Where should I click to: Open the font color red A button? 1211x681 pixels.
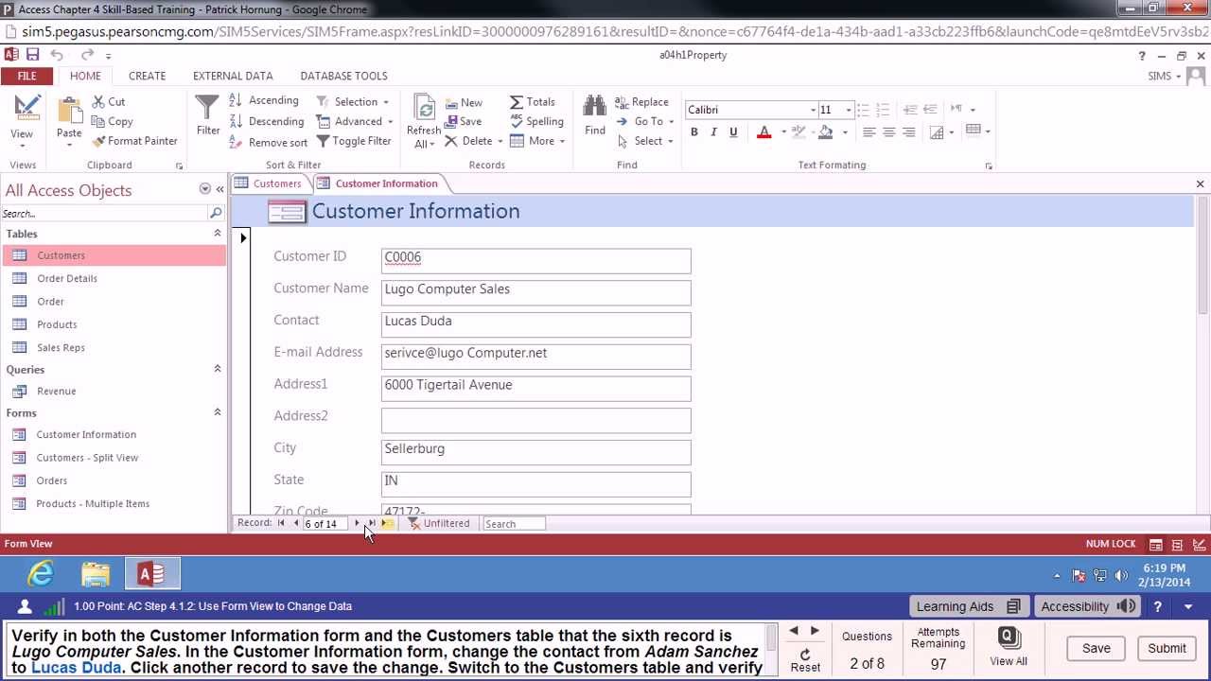pyautogui.click(x=763, y=132)
